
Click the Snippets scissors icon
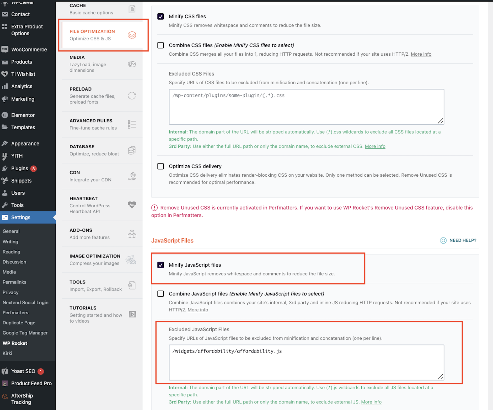click(x=5, y=181)
